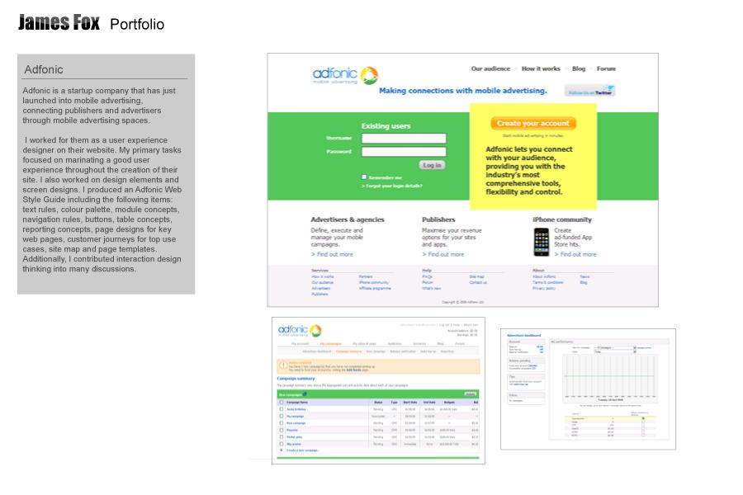
Task: Click the warning icon in the orange alert box
Action: (x=283, y=365)
